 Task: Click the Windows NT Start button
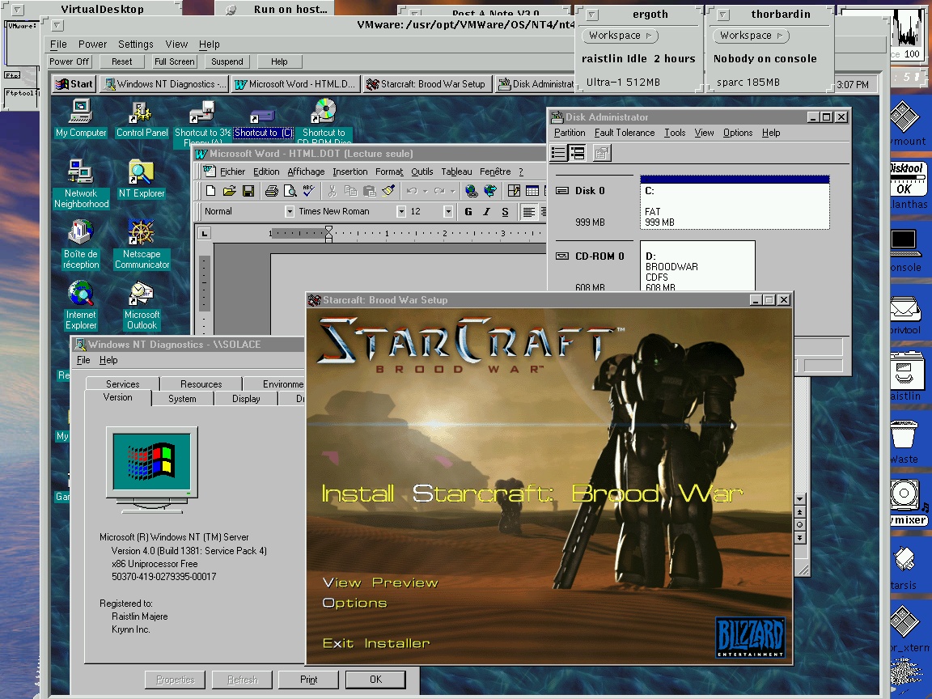pyautogui.click(x=74, y=84)
